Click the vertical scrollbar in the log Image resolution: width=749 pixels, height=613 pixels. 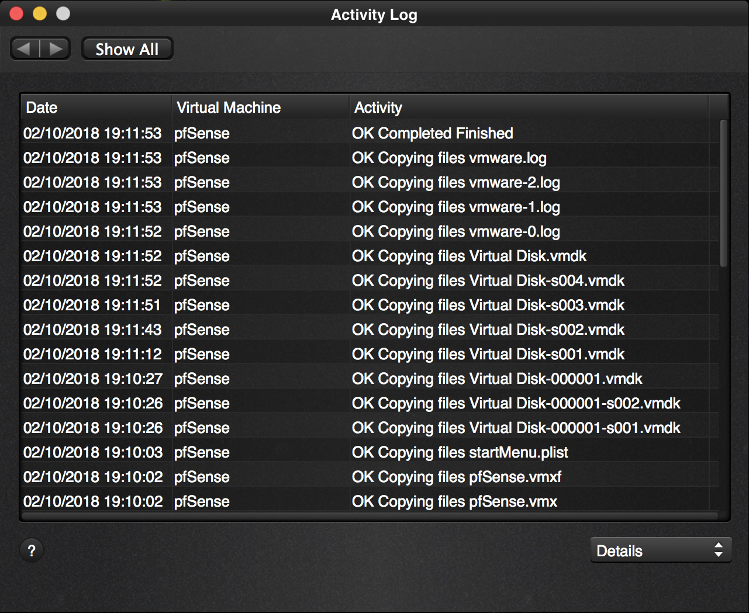723,193
